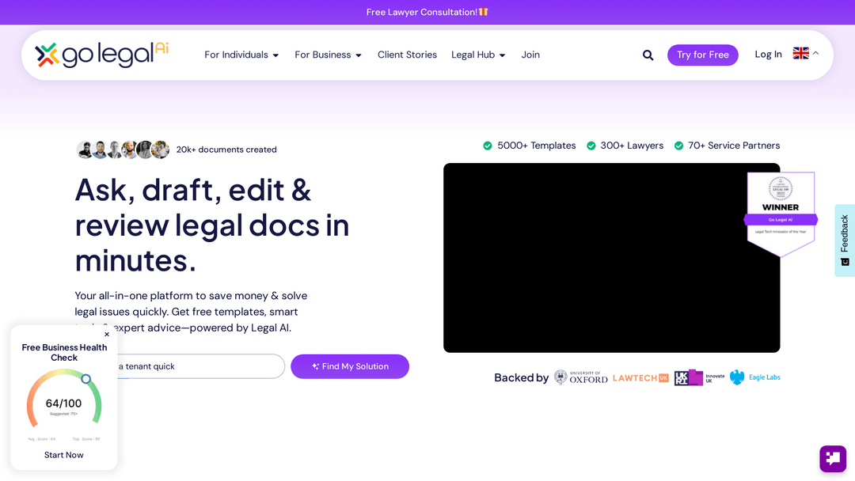This screenshot has width=855, height=481.
Task: Click the 300+ Lawyers green checkmark
Action: pos(591,146)
